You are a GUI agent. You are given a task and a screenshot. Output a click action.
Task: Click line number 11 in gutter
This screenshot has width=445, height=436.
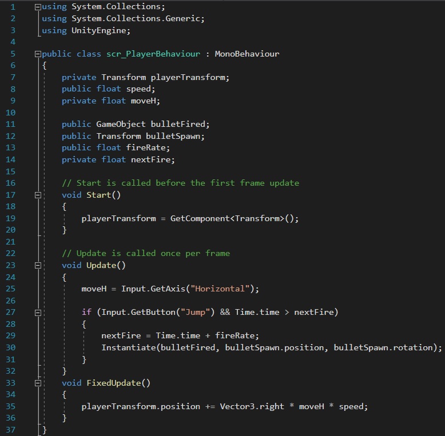[x=11, y=125]
